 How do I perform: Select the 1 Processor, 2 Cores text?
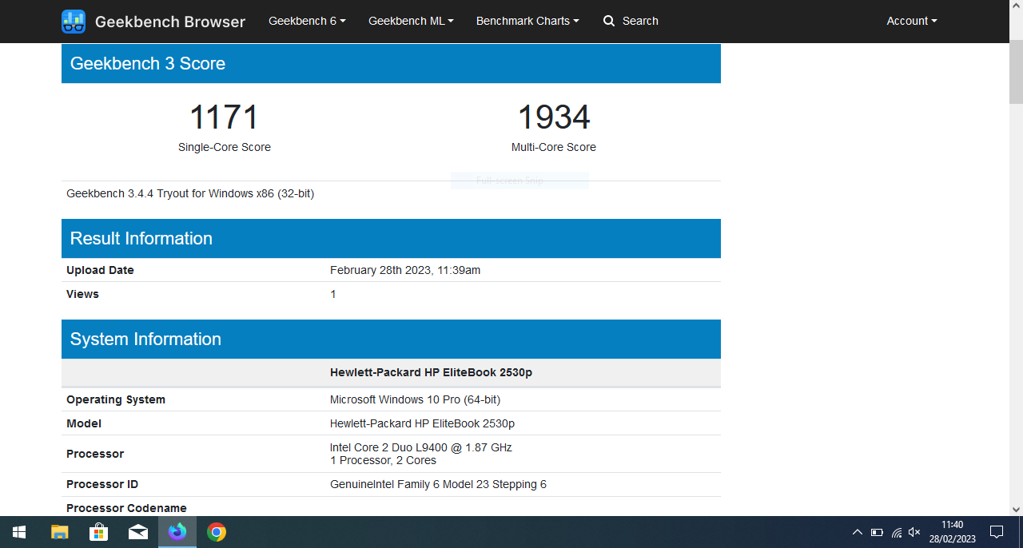383,460
